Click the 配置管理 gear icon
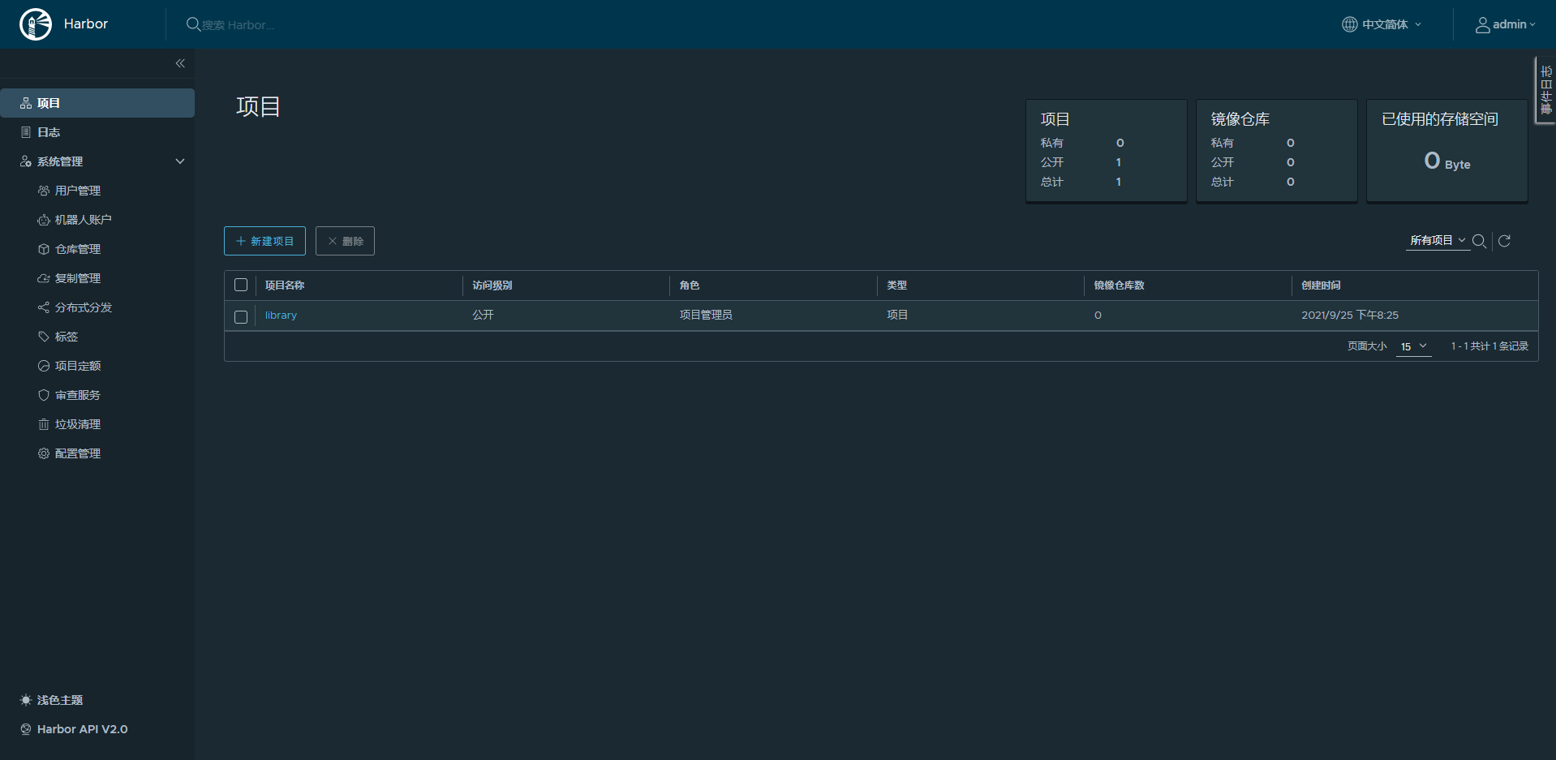The height and width of the screenshot is (760, 1556). pos(44,453)
